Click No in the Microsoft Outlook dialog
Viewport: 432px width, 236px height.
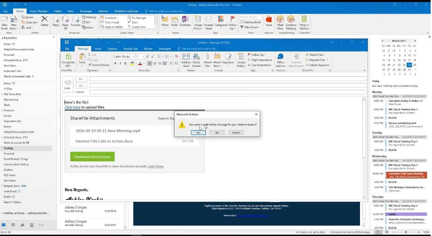click(217, 132)
